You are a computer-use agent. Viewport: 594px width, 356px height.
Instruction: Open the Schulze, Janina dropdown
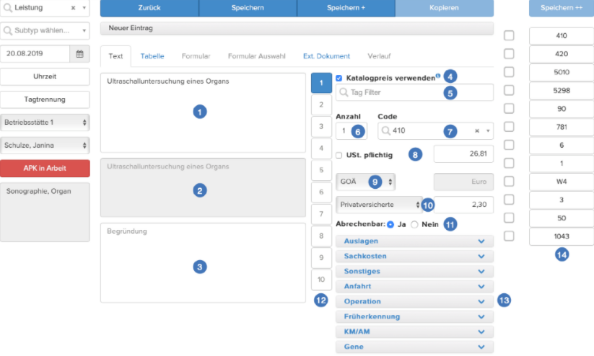pos(45,146)
